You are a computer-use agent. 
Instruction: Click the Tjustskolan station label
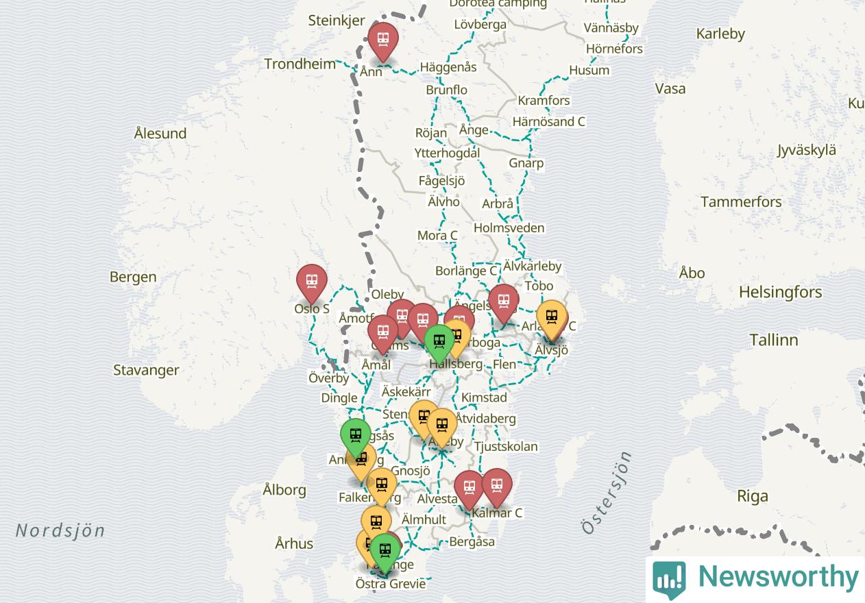pos(506,446)
